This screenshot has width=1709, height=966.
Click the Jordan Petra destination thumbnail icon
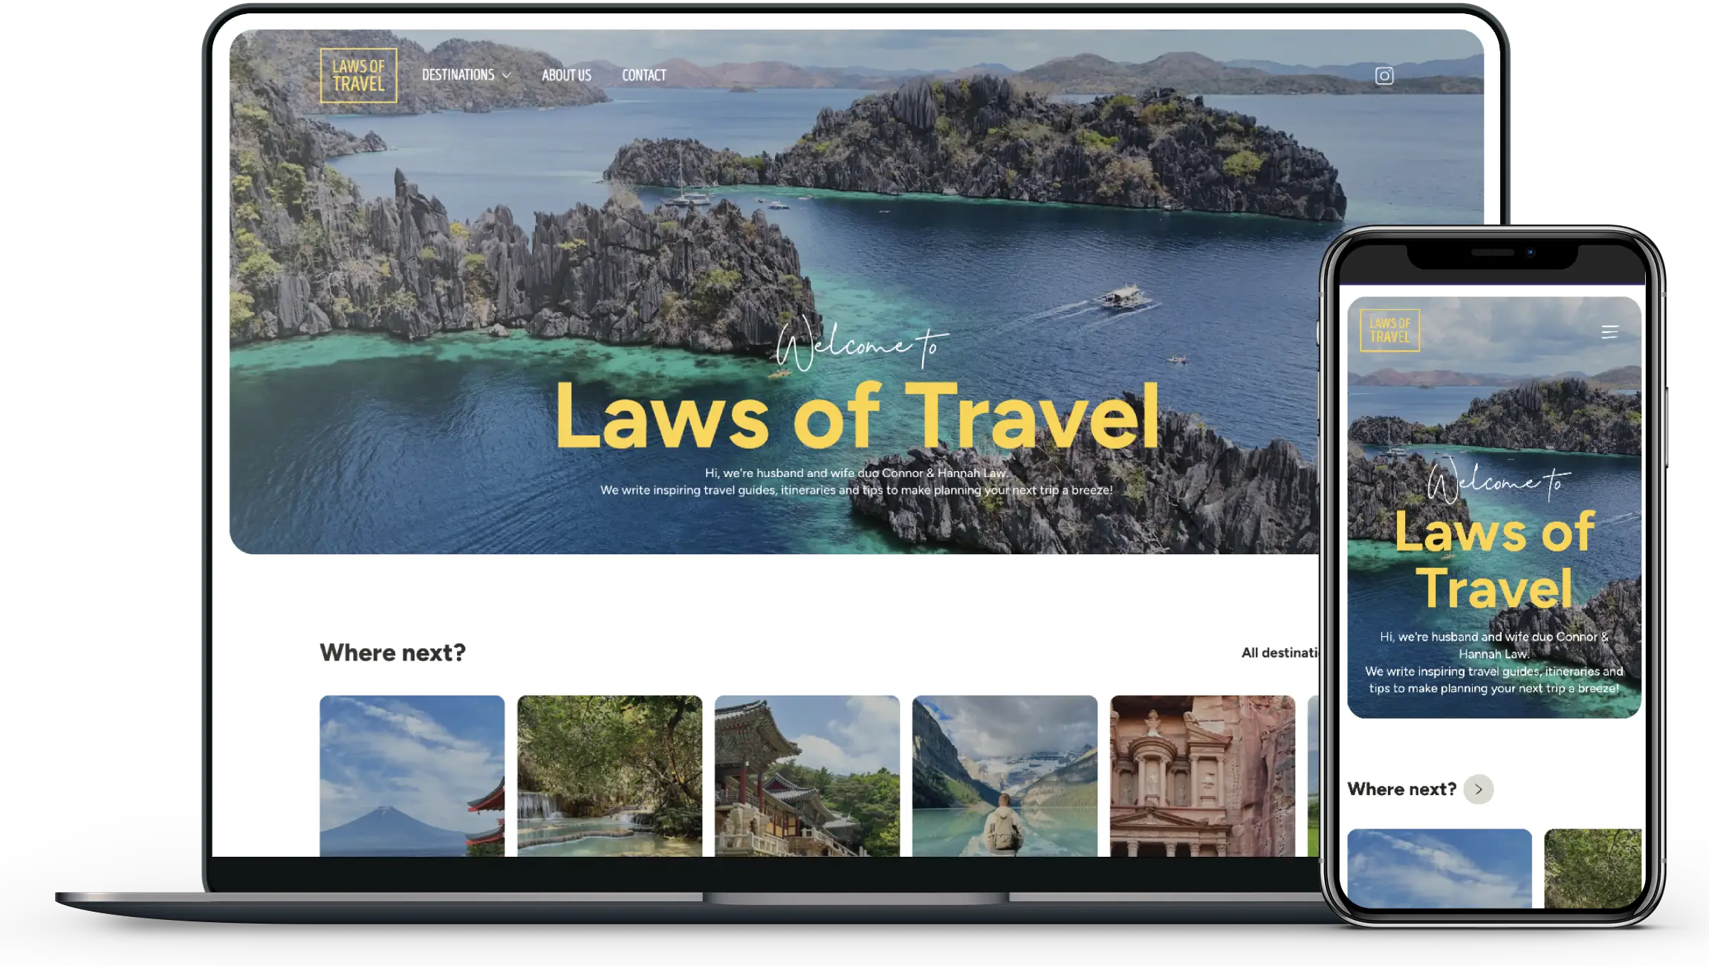(x=1202, y=782)
